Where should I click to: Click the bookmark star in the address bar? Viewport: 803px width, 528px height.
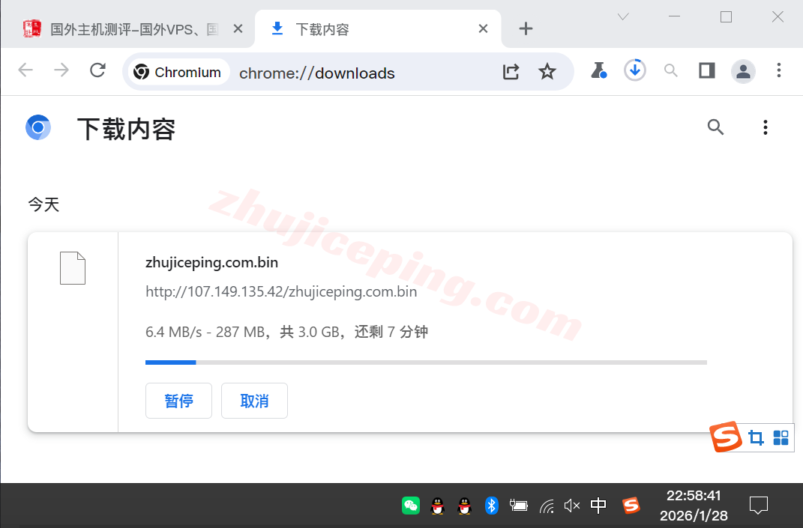[547, 70]
